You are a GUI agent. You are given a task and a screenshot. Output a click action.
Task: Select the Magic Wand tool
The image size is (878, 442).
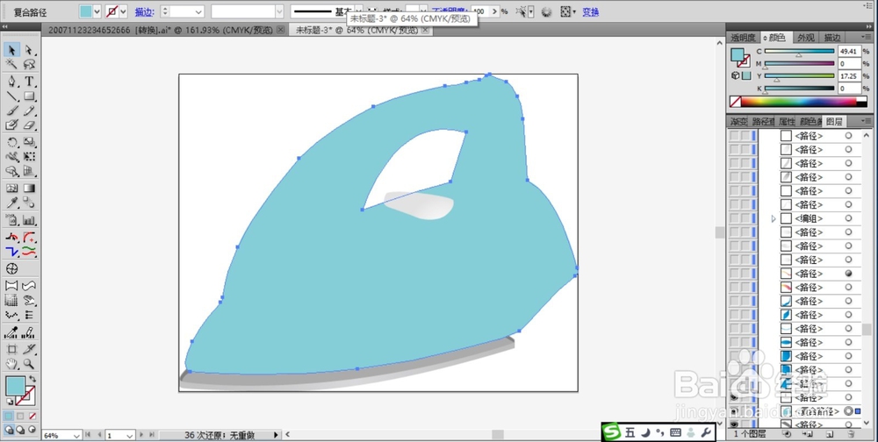[x=11, y=65]
